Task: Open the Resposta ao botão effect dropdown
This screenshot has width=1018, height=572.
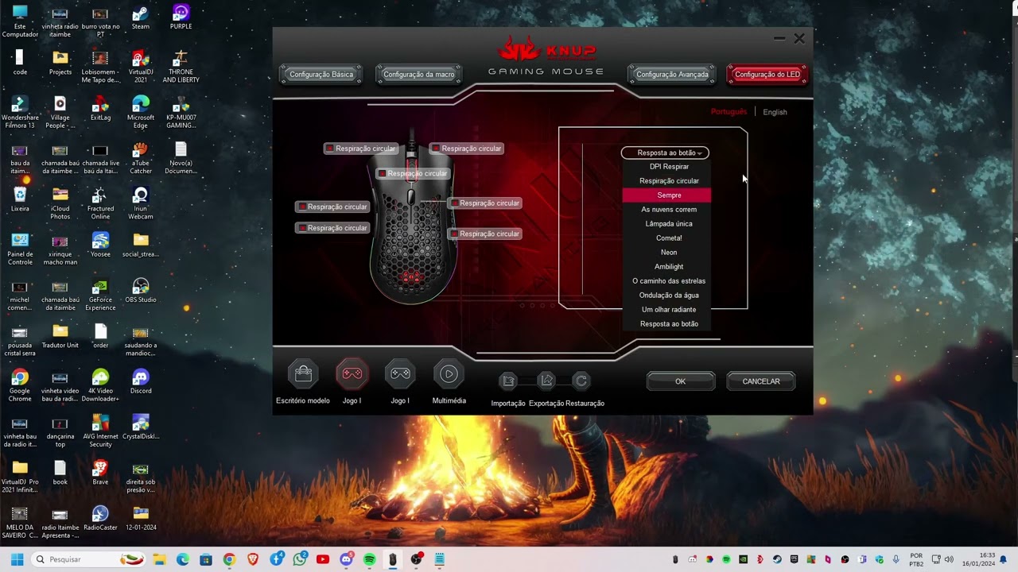Action: click(x=665, y=153)
